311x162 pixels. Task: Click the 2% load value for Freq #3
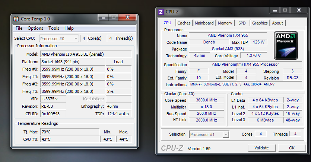pos(118,91)
